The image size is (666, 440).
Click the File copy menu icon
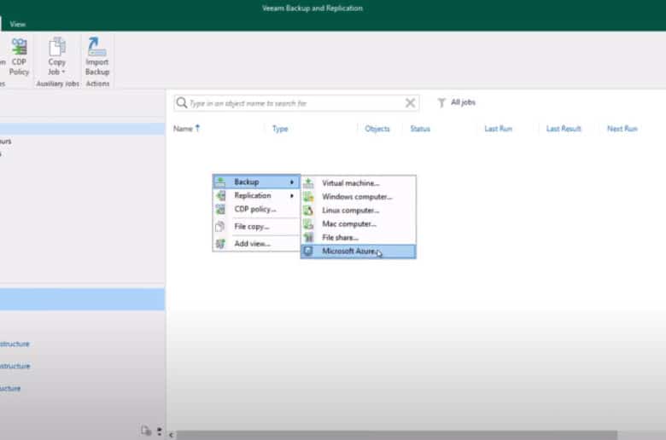(x=220, y=227)
